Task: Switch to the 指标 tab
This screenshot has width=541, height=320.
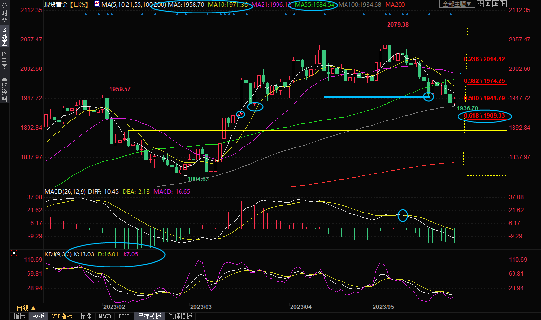Action: (19, 316)
